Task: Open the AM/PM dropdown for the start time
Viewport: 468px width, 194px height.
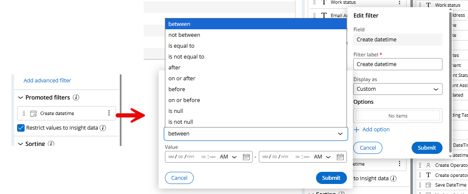Action: tap(228, 157)
